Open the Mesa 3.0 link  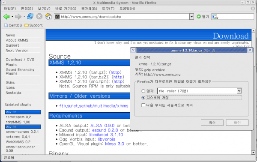114,144
